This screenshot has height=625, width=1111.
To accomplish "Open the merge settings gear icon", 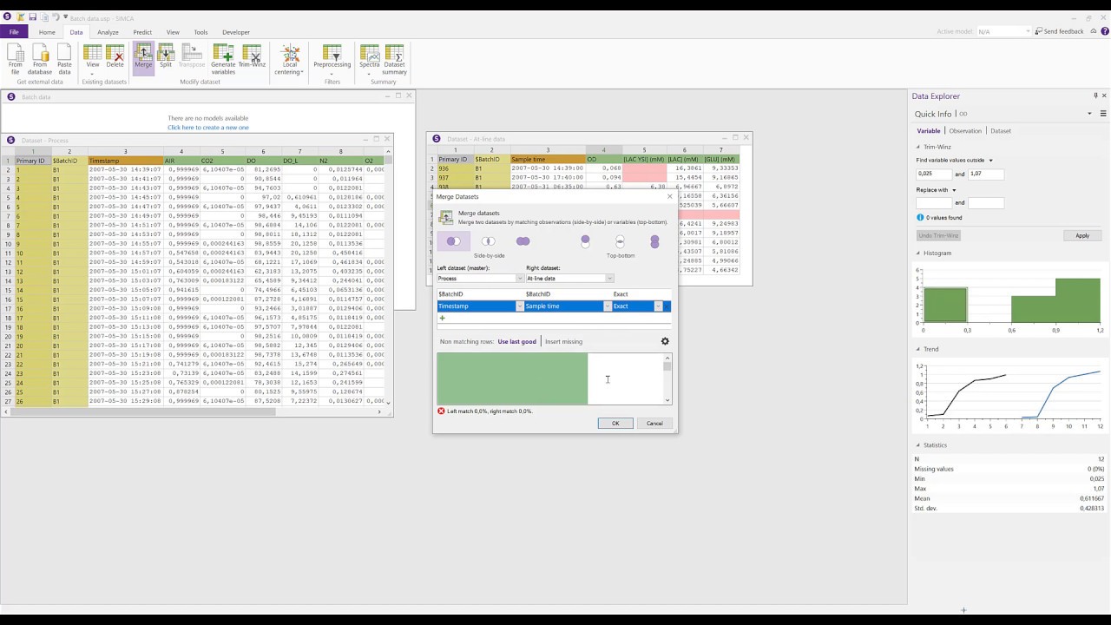I will [x=665, y=342].
